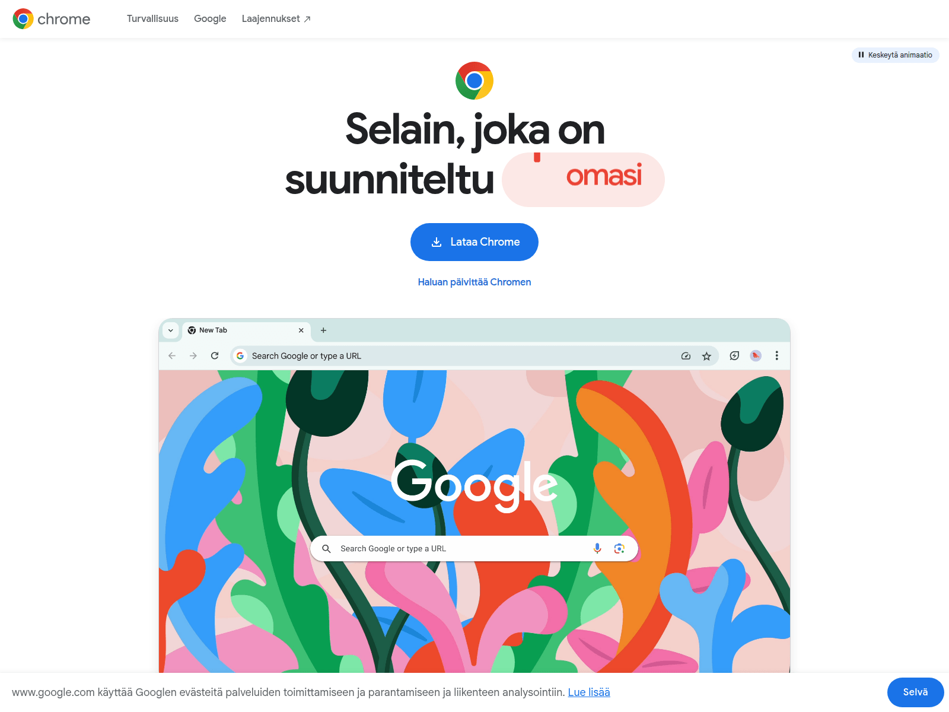The image size is (949, 712).
Task: Click the bookmark star in the address bar
Action: [706, 356]
